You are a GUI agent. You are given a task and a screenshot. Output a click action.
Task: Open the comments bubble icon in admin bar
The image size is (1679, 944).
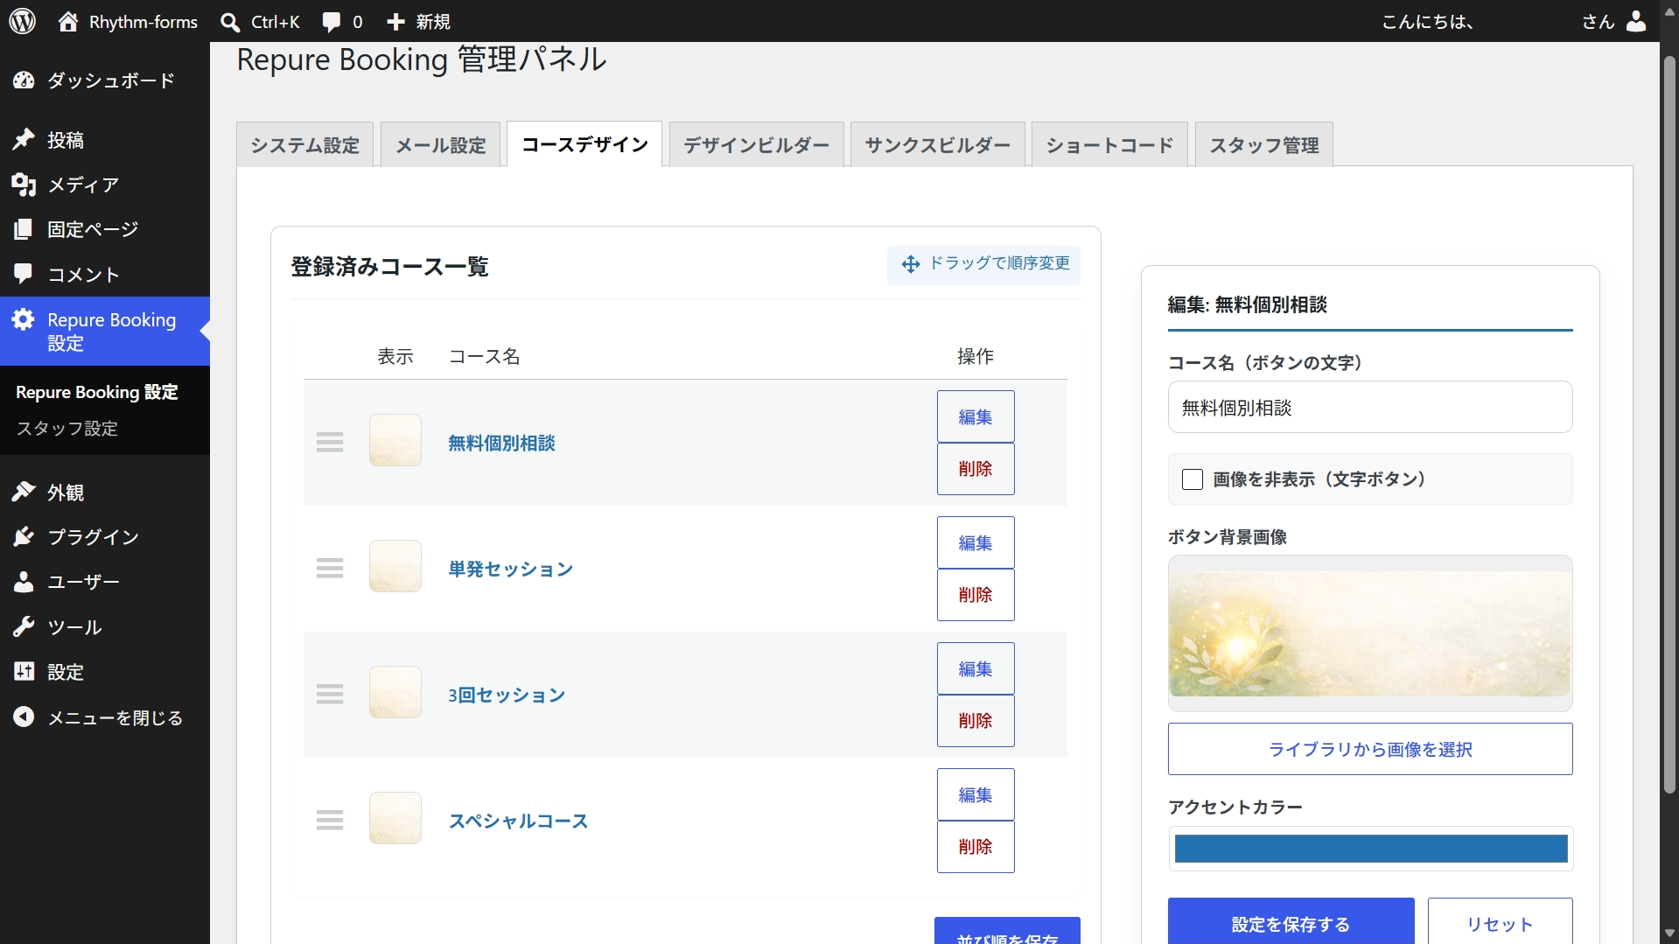pos(332,22)
